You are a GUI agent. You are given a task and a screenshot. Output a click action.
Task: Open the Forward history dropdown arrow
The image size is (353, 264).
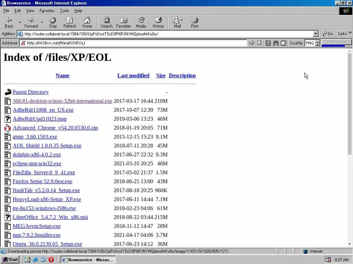pyautogui.click(x=42, y=22)
